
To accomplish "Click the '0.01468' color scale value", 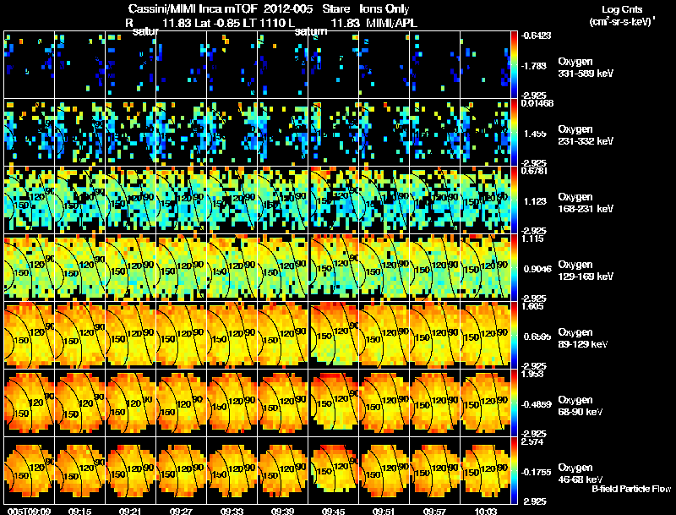I will pyautogui.click(x=537, y=103).
